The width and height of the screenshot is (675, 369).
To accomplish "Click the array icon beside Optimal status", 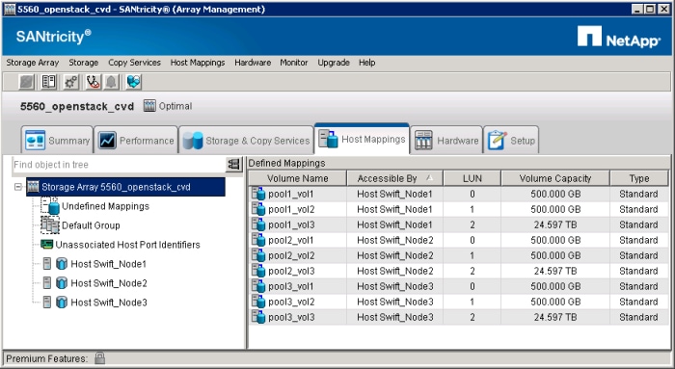I will coord(149,106).
